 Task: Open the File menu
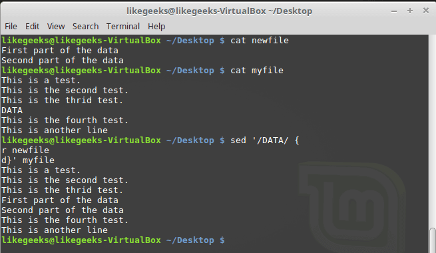tap(11, 27)
